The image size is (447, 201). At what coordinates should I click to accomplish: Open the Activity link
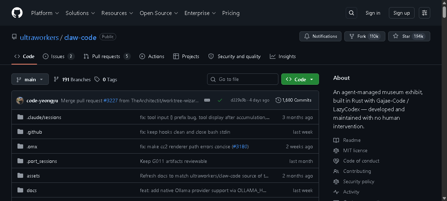(x=351, y=192)
